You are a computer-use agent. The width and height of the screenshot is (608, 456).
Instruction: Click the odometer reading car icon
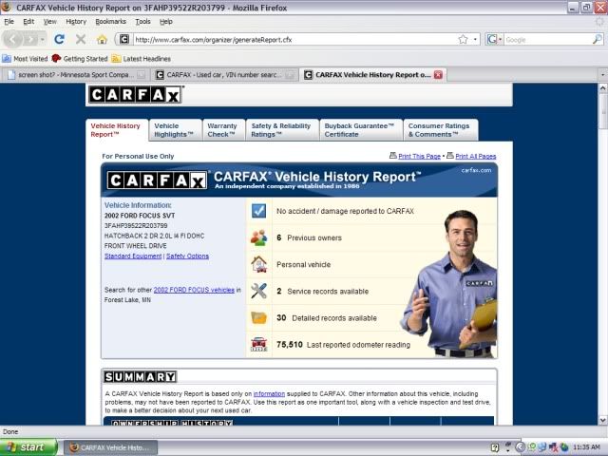(x=258, y=344)
